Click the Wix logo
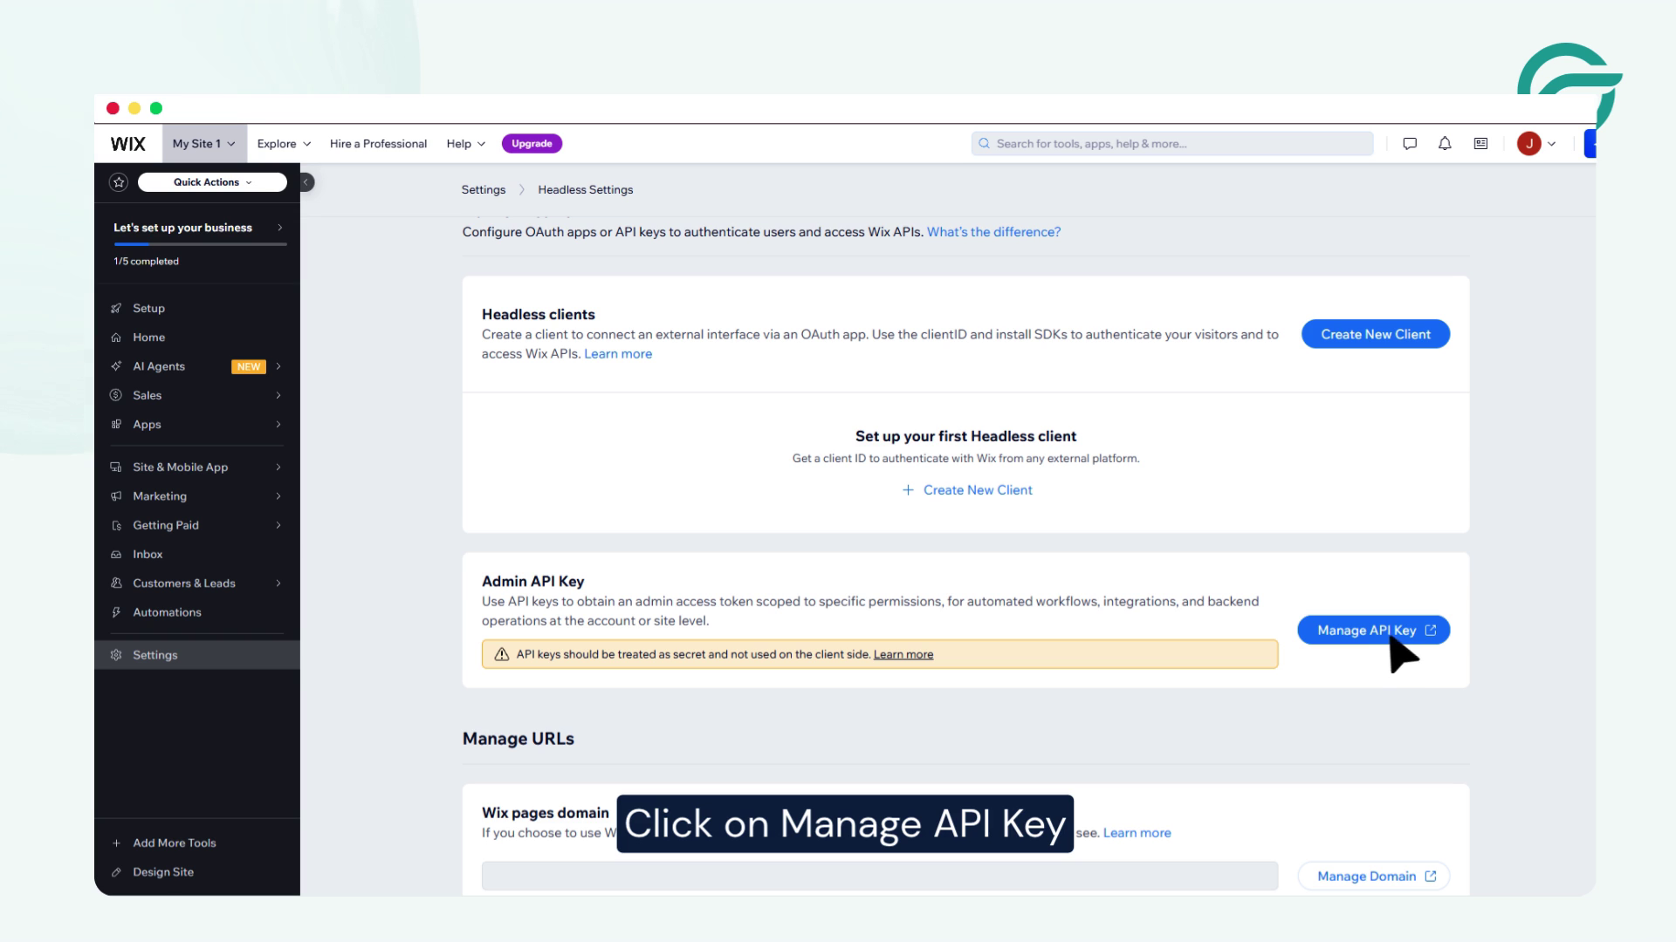This screenshot has width=1676, height=942. point(127,144)
